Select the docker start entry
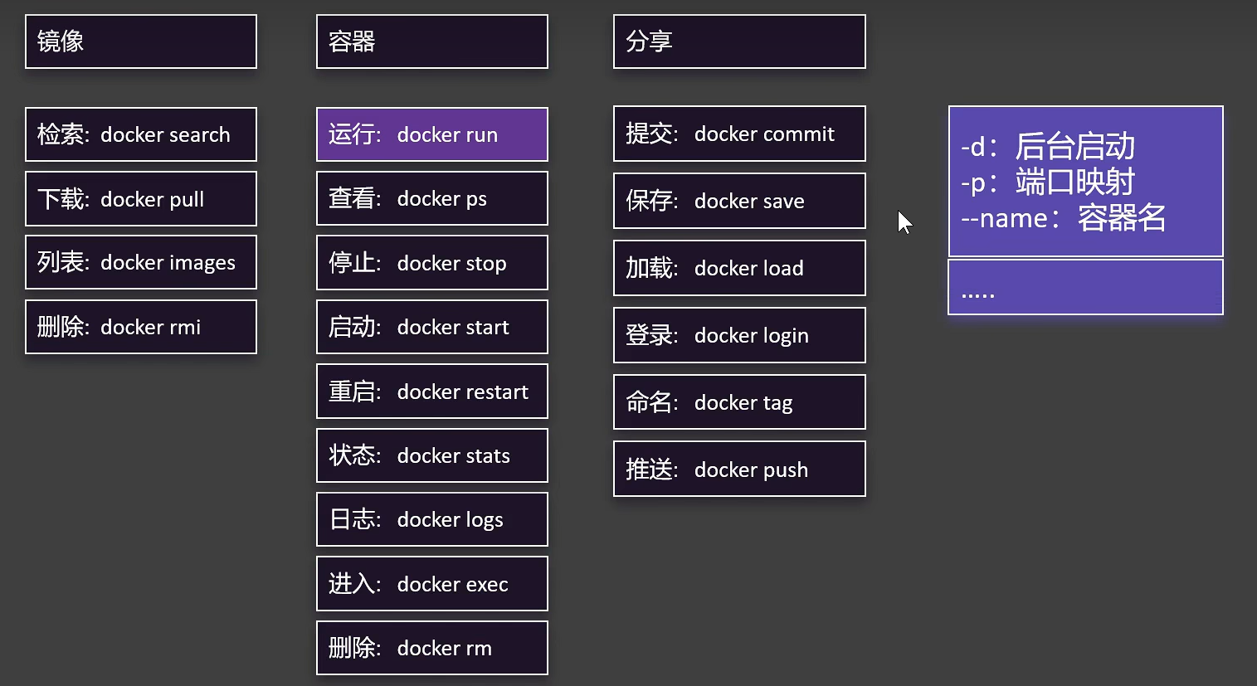 pos(431,326)
